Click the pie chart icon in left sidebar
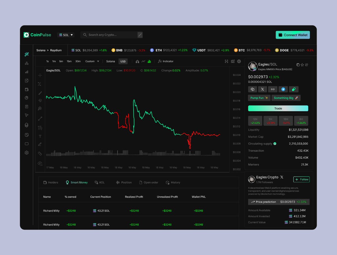Viewport: 337px width, 255px height. [27, 98]
